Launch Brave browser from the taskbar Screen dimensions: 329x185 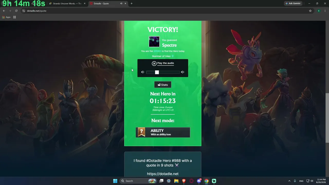[184, 181]
